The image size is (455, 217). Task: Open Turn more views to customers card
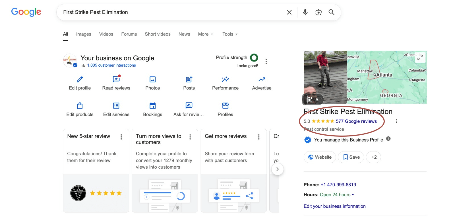165,171
